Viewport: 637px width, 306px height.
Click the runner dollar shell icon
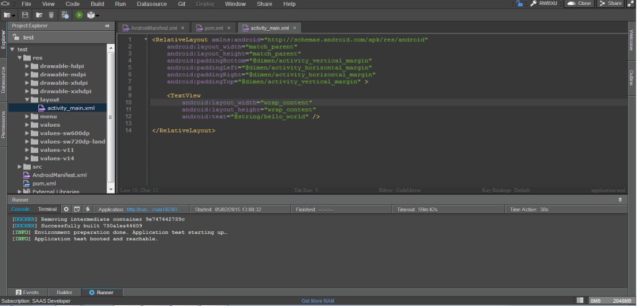88,209
